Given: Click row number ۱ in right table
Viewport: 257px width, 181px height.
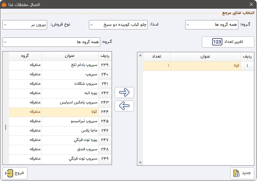Looking at the screenshot, I should [x=247, y=66].
